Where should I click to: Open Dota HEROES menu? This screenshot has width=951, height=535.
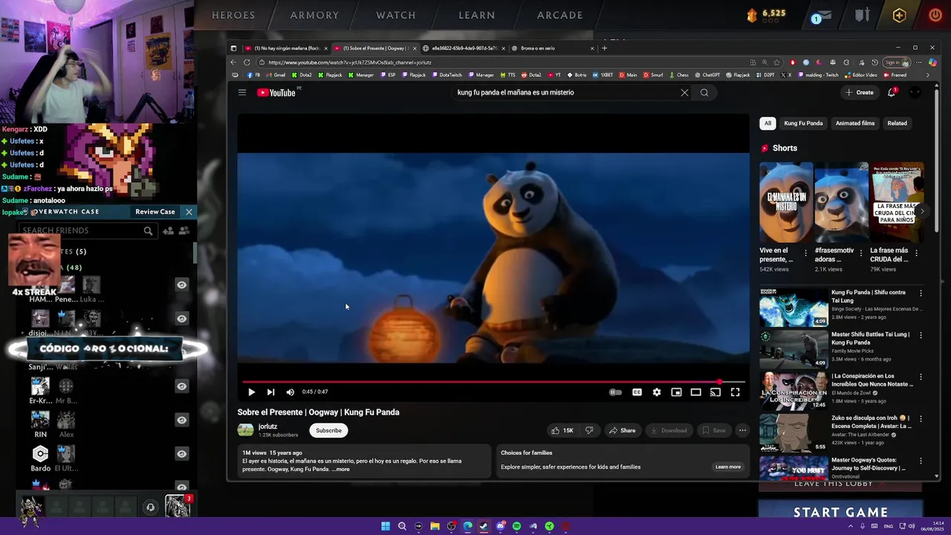[233, 15]
